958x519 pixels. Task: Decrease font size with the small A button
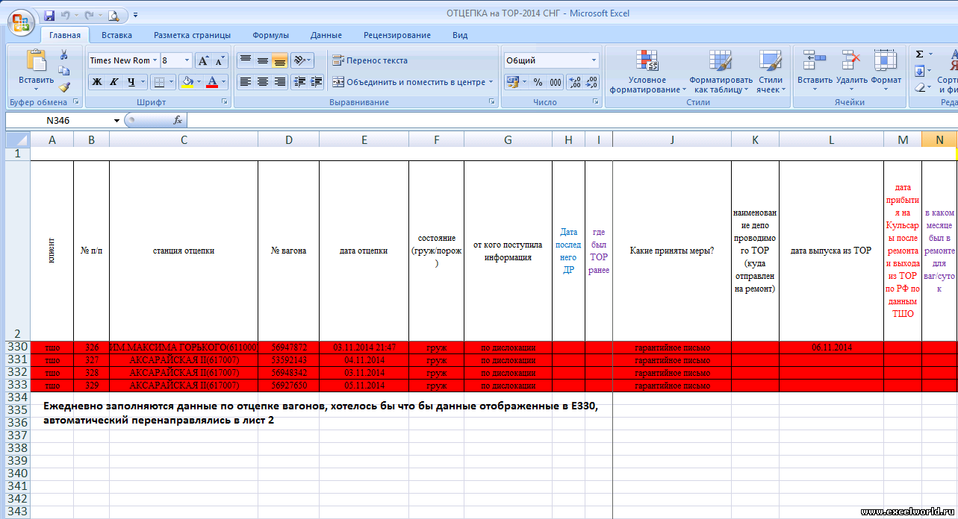[220, 60]
